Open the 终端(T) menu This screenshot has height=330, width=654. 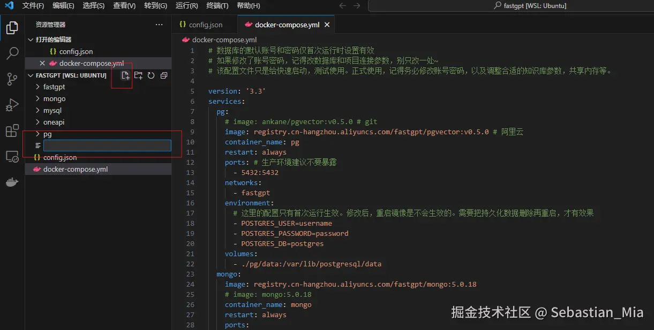point(217,6)
